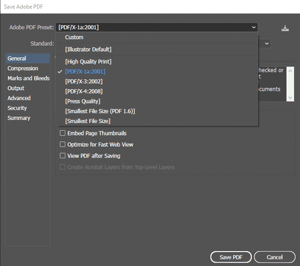Screen dimensions: 300x266
Task: Open the Output section
Action: point(16,88)
